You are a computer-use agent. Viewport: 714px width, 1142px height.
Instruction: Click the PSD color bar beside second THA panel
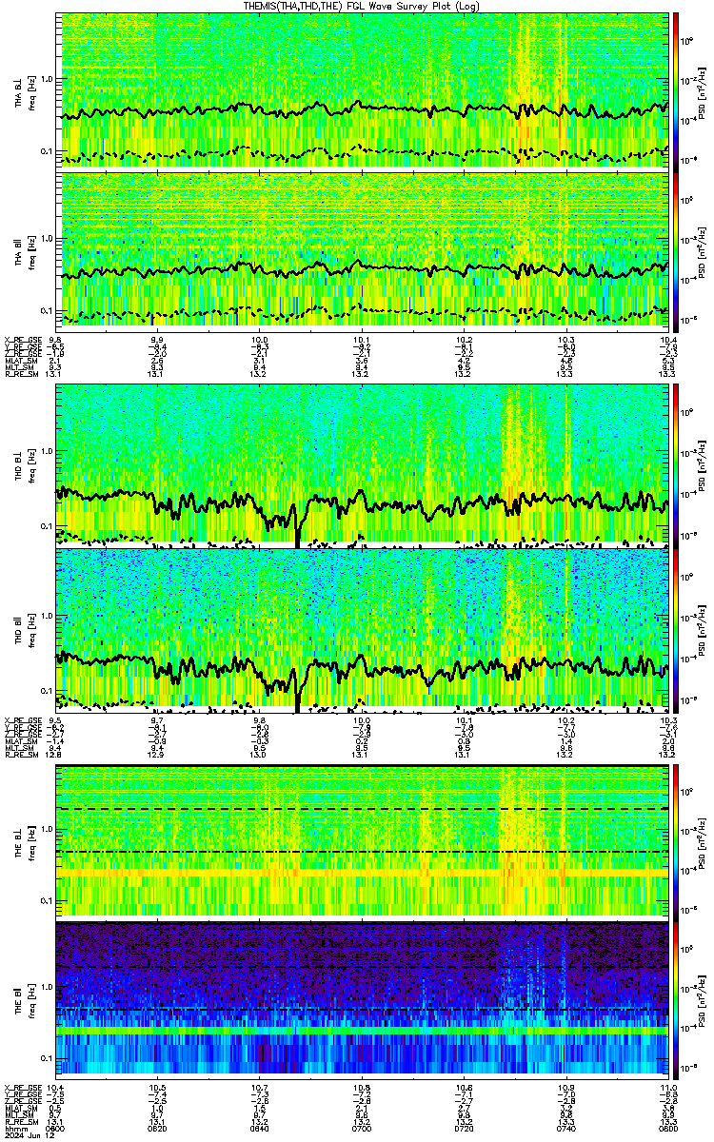coord(677,250)
